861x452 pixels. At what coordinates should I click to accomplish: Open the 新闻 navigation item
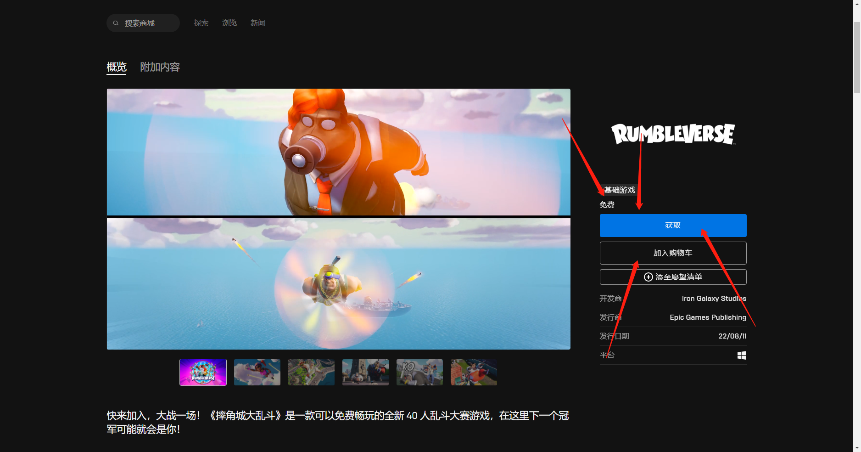[x=258, y=23]
